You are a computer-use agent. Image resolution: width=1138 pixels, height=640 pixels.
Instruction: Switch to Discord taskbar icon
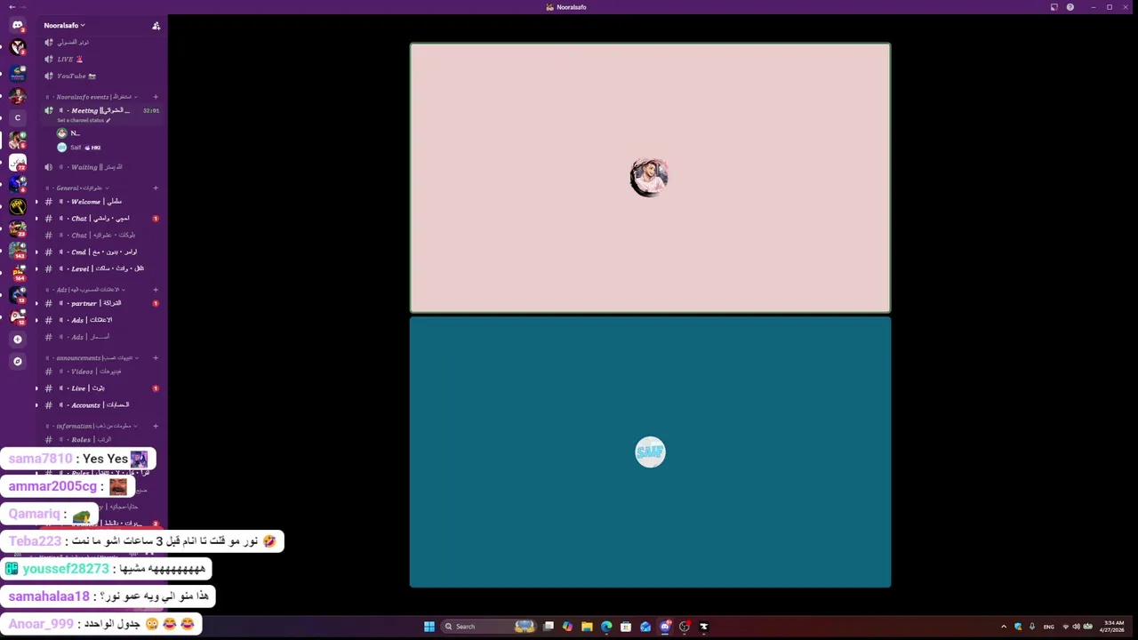[x=665, y=627]
